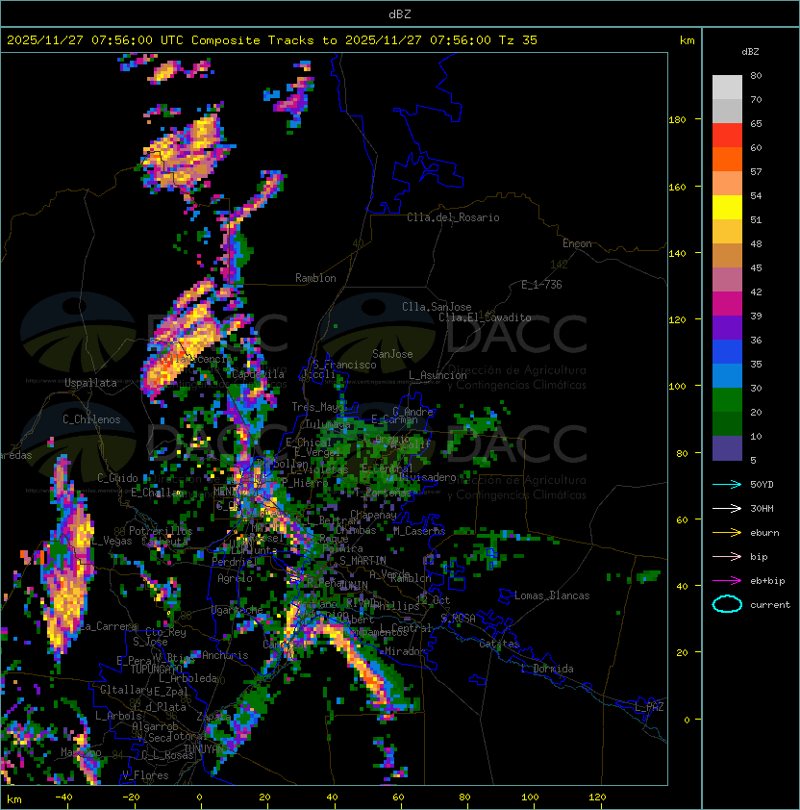Viewport: 800px width, 810px height.
Task: Click the 'Tulumaya' map label
Action: click(x=328, y=424)
